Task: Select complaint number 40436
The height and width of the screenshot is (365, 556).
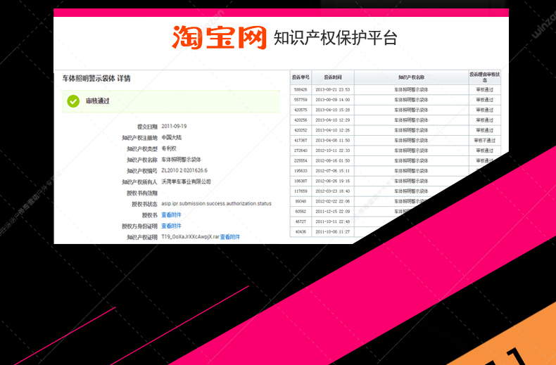Action: pyautogui.click(x=301, y=232)
